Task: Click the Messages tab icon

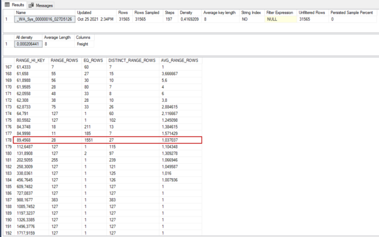Action: pyautogui.click(x=31, y=5)
